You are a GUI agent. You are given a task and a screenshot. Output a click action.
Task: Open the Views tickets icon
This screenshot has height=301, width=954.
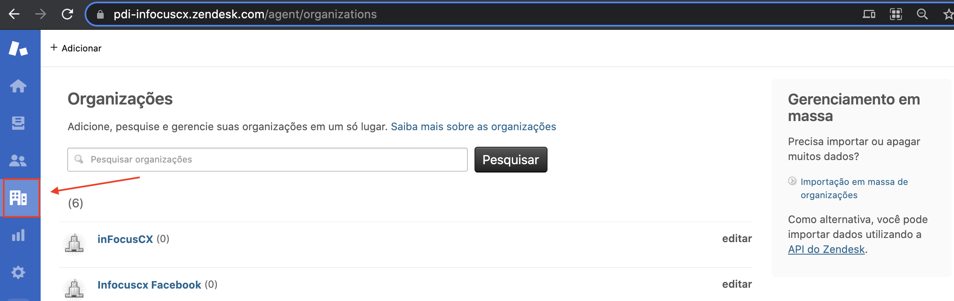pos(18,123)
